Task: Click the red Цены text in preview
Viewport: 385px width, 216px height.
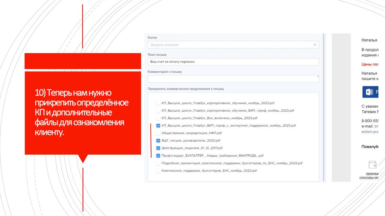Action: point(370,64)
